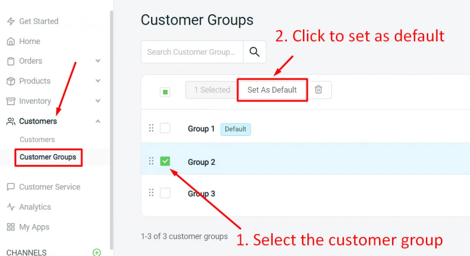This screenshot has height=256, width=470.
Task: Click the green plus icon beside Channels
Action: click(96, 252)
